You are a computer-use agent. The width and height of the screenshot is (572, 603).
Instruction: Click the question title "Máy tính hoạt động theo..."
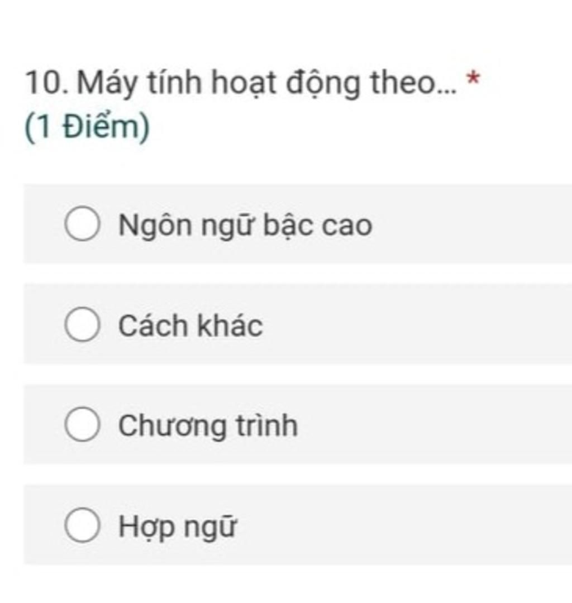click(267, 83)
